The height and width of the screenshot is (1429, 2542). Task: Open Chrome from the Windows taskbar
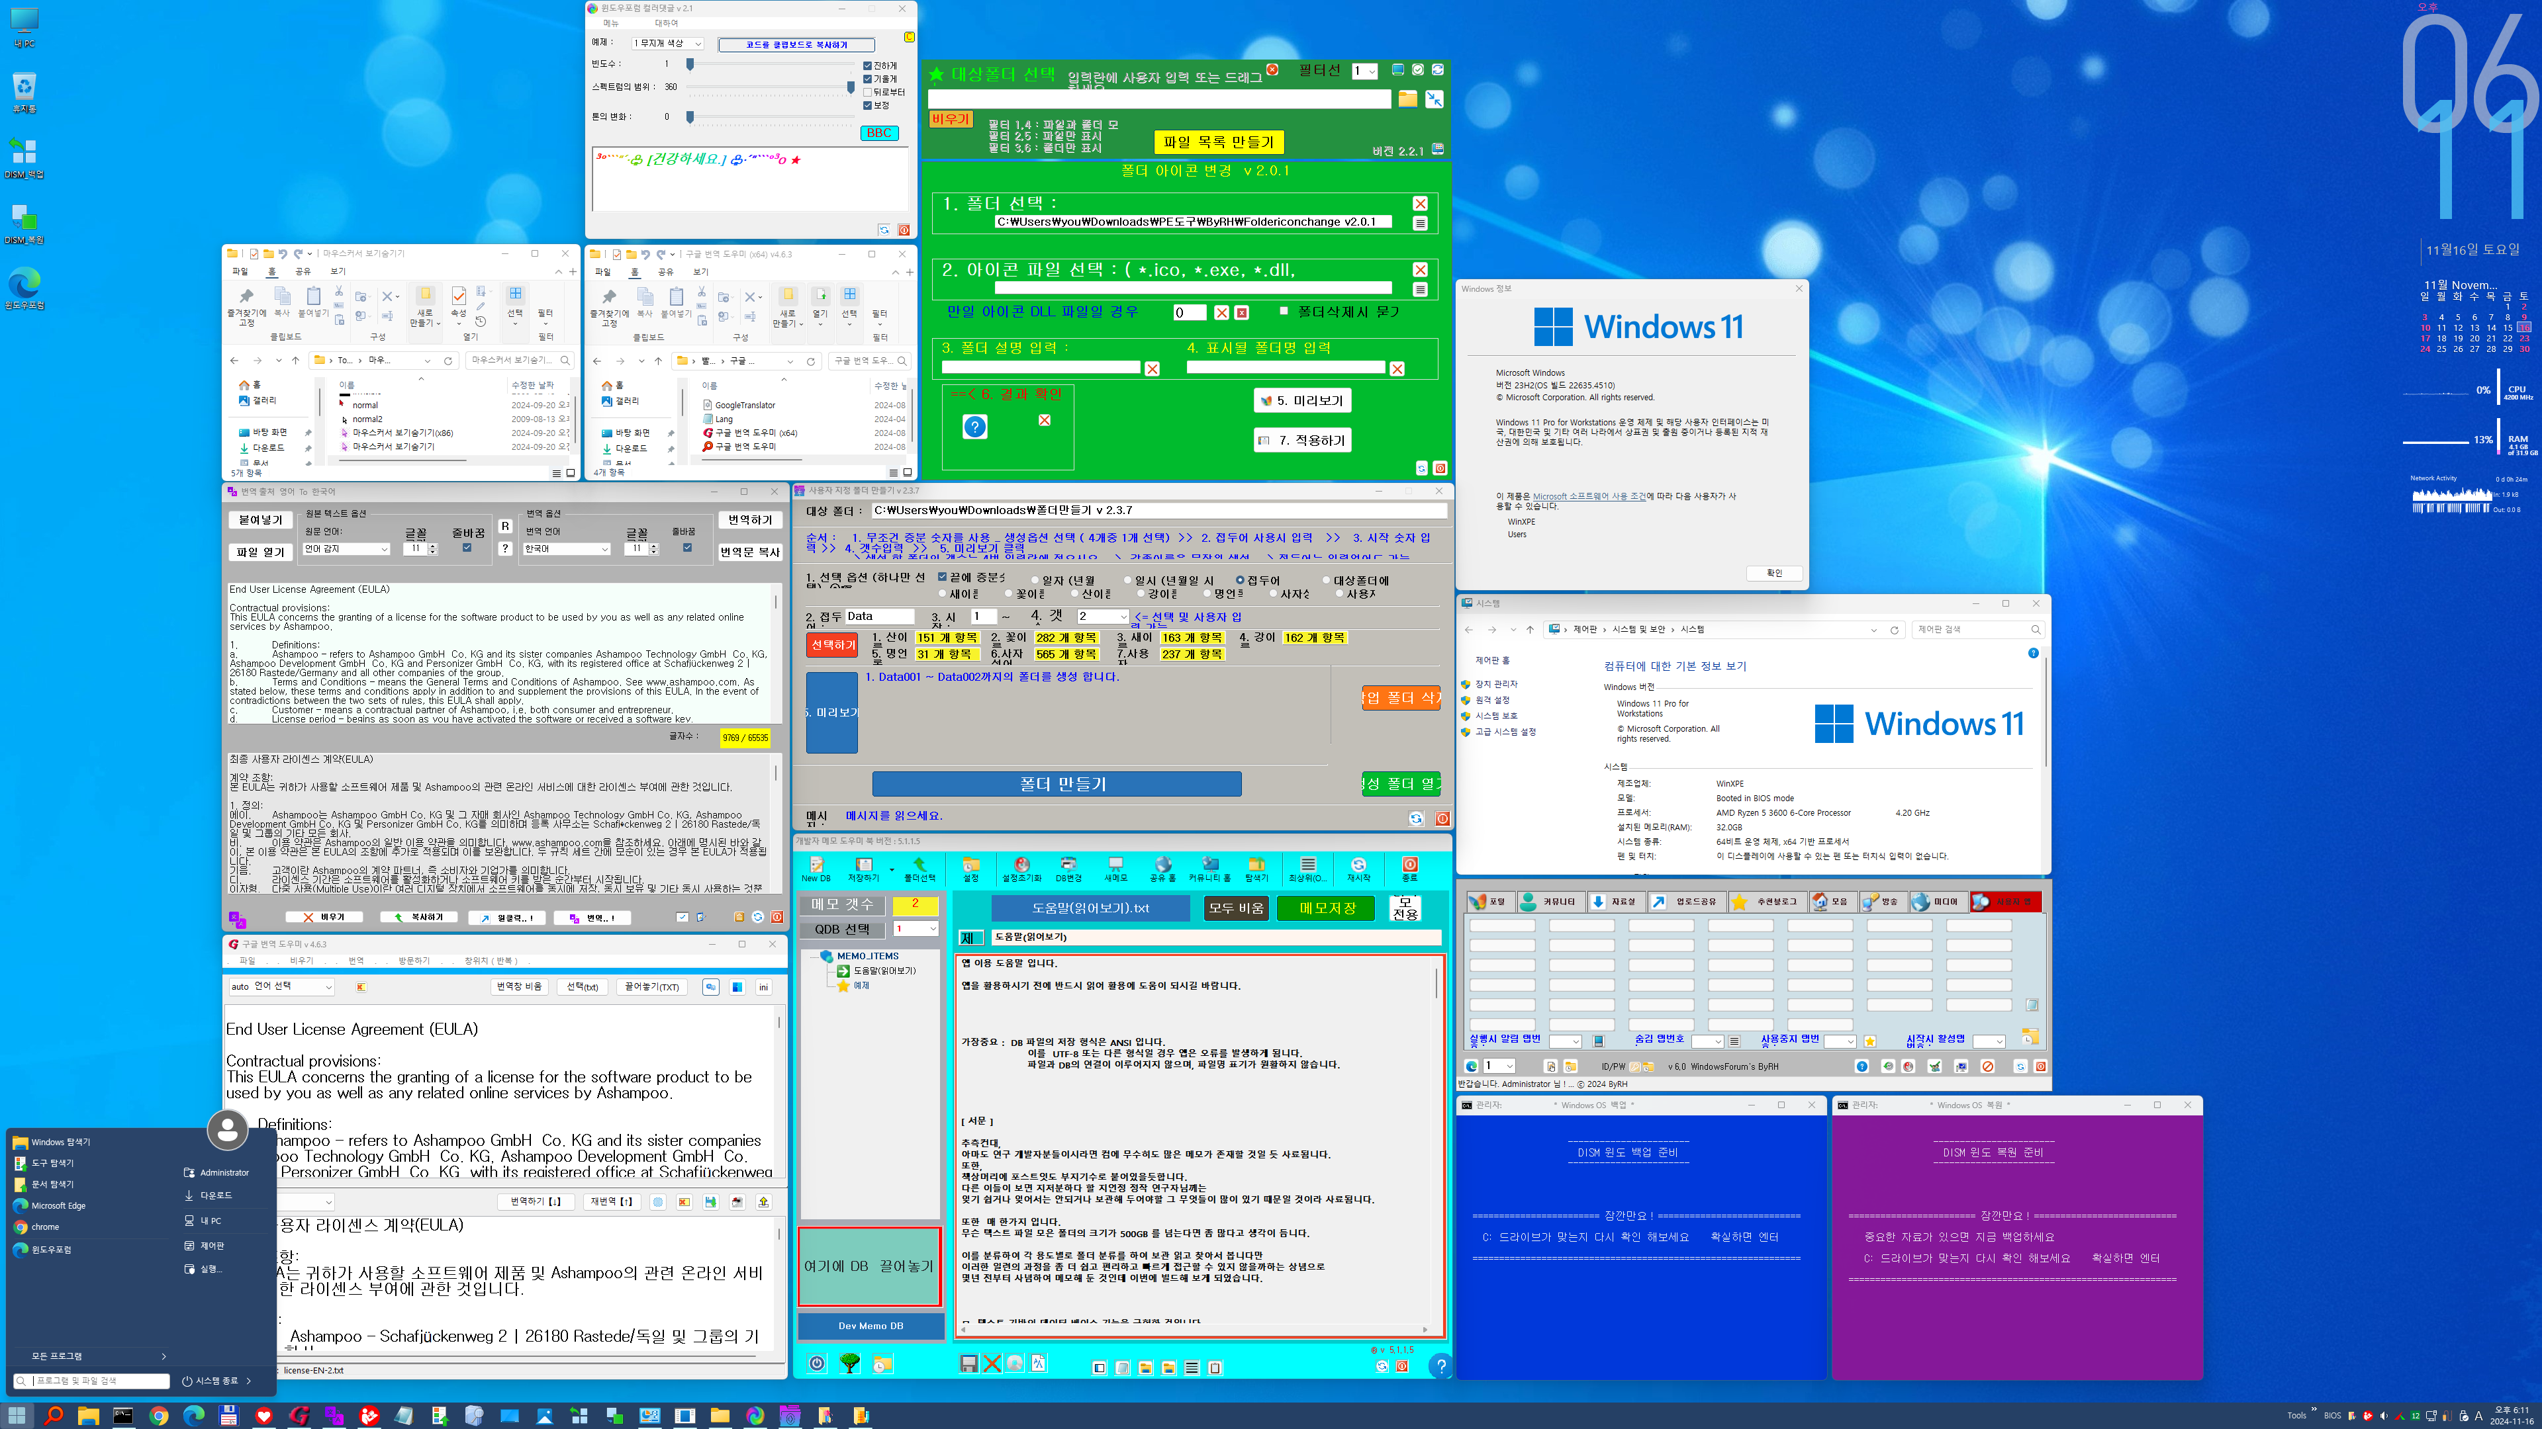click(158, 1415)
